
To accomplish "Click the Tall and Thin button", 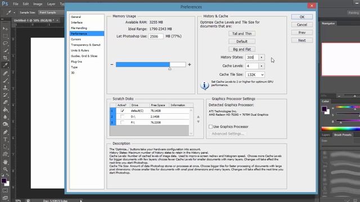I will click(242, 34).
